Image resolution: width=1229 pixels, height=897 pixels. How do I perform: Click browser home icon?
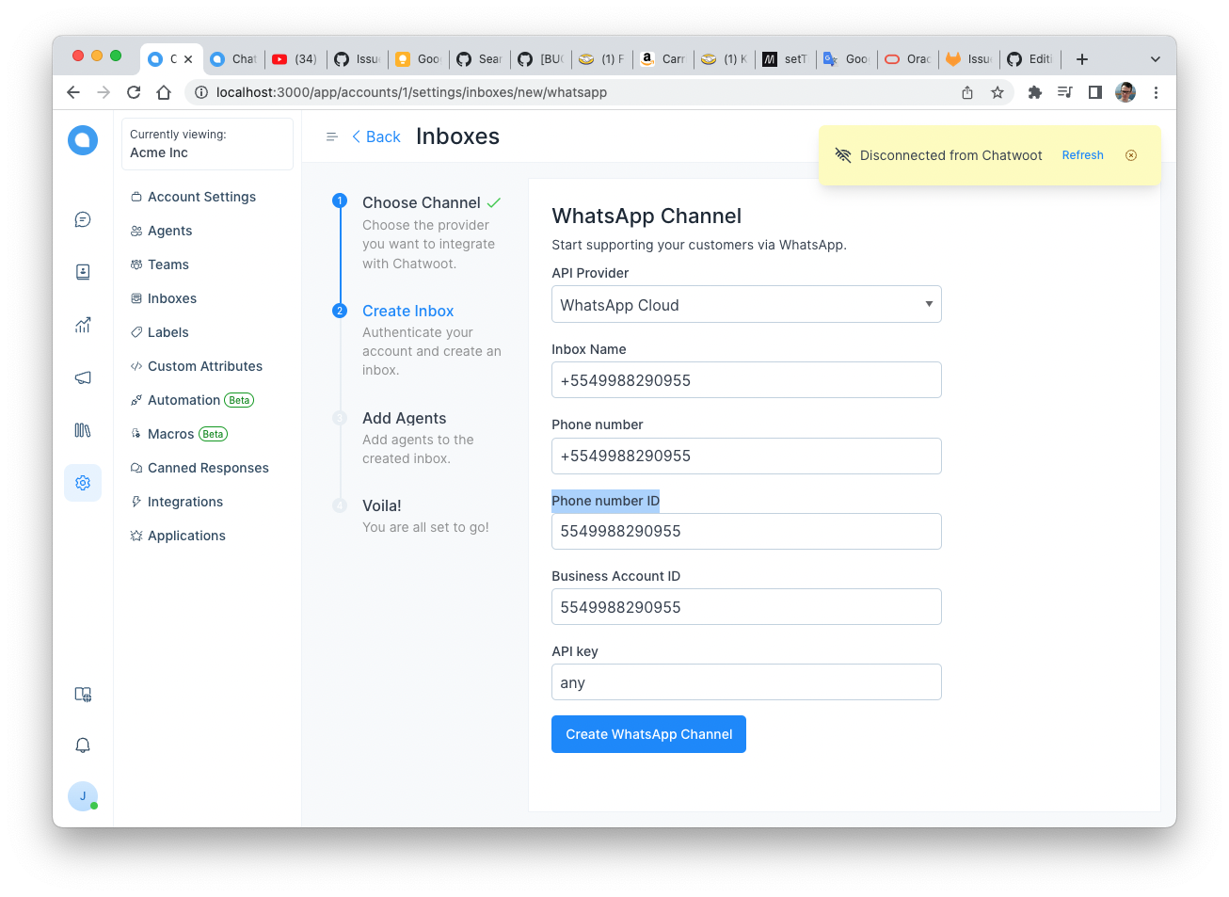point(164,92)
